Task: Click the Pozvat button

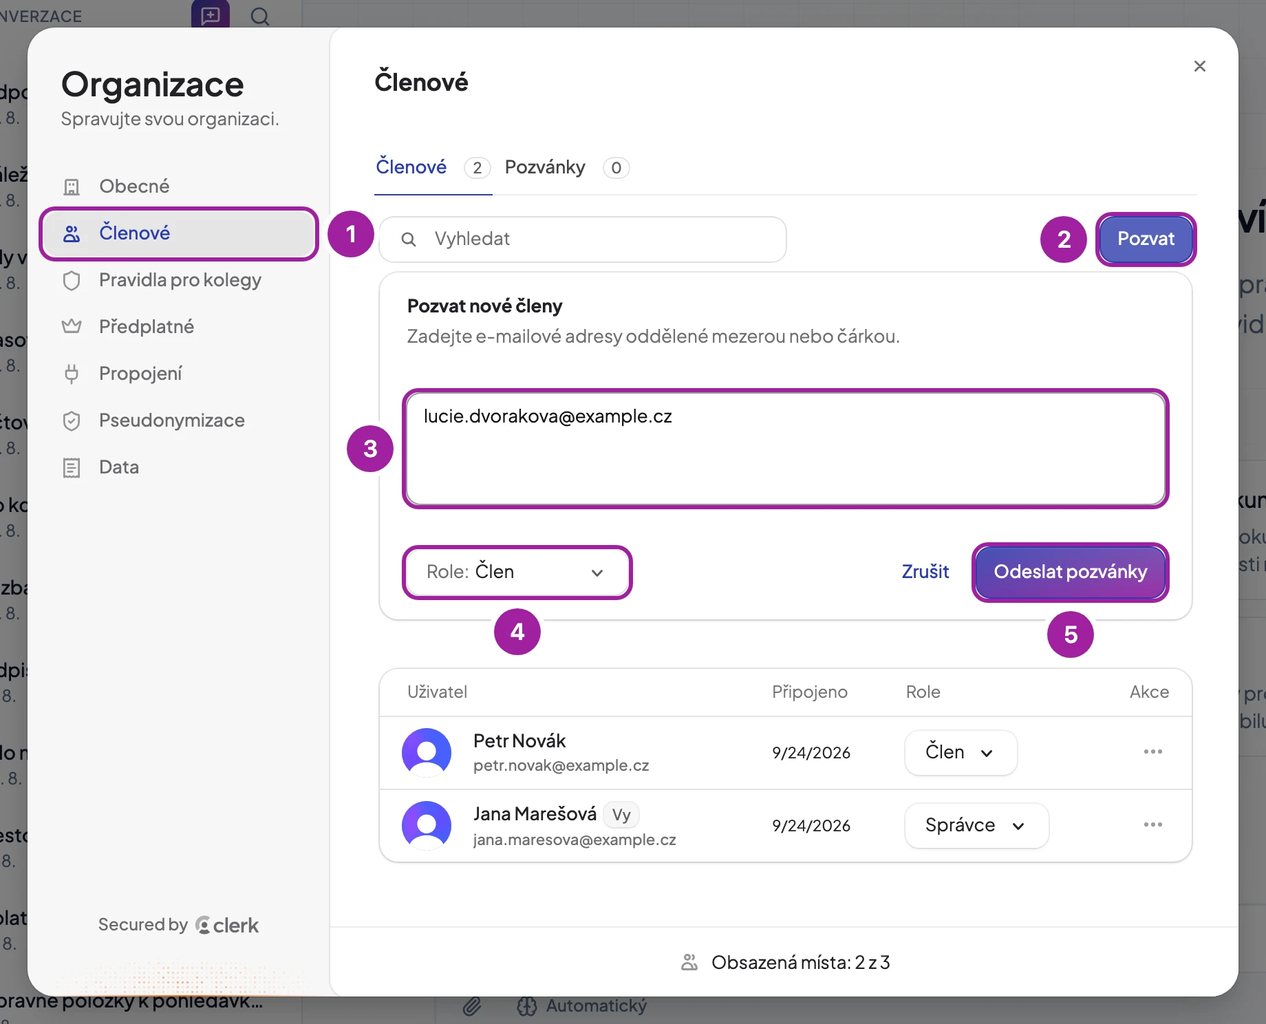Action: tap(1146, 239)
